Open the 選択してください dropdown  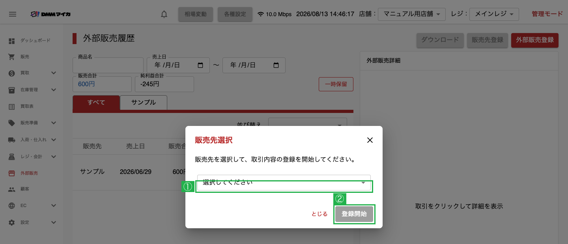[x=284, y=183]
